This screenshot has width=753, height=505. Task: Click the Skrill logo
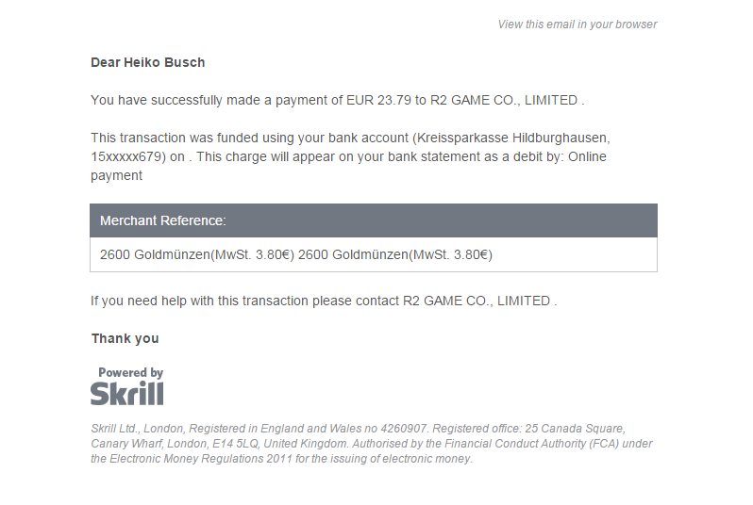pyautogui.click(x=127, y=393)
